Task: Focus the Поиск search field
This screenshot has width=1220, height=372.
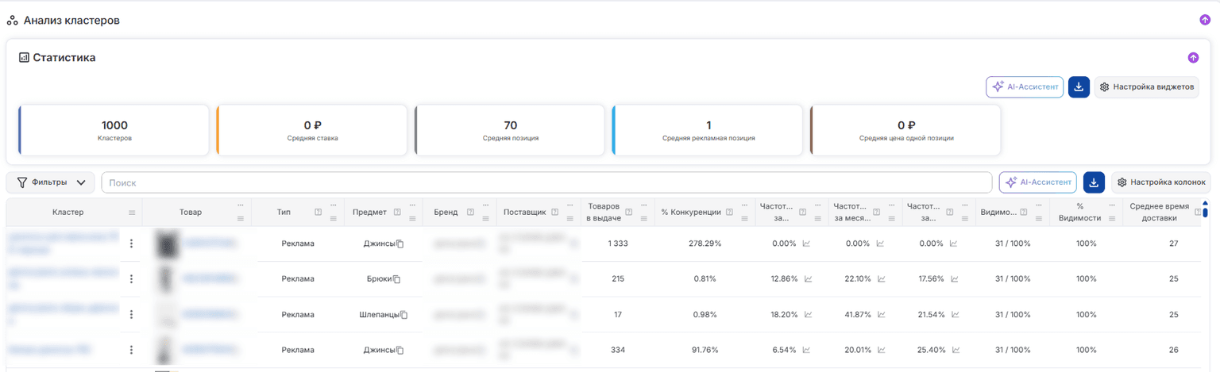Action: (546, 182)
